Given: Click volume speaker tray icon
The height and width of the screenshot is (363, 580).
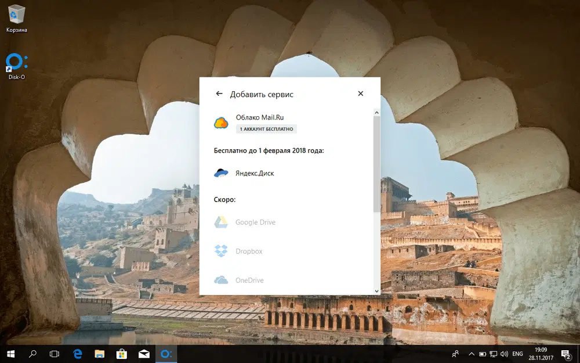Looking at the screenshot, I should [x=504, y=354].
